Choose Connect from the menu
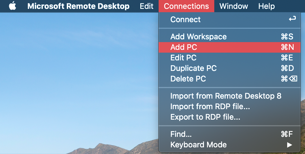Screen dimensions: 305x154 click(230, 19)
